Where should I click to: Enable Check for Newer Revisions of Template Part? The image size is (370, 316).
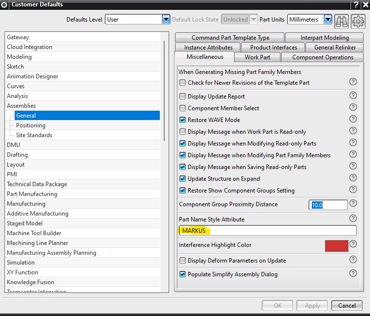click(182, 82)
